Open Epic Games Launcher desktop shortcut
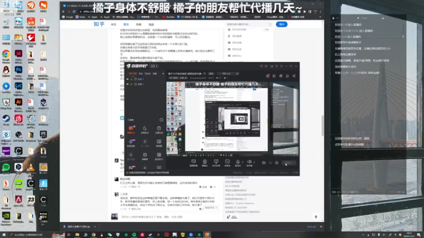This screenshot has height=238, width=424. pos(43,137)
